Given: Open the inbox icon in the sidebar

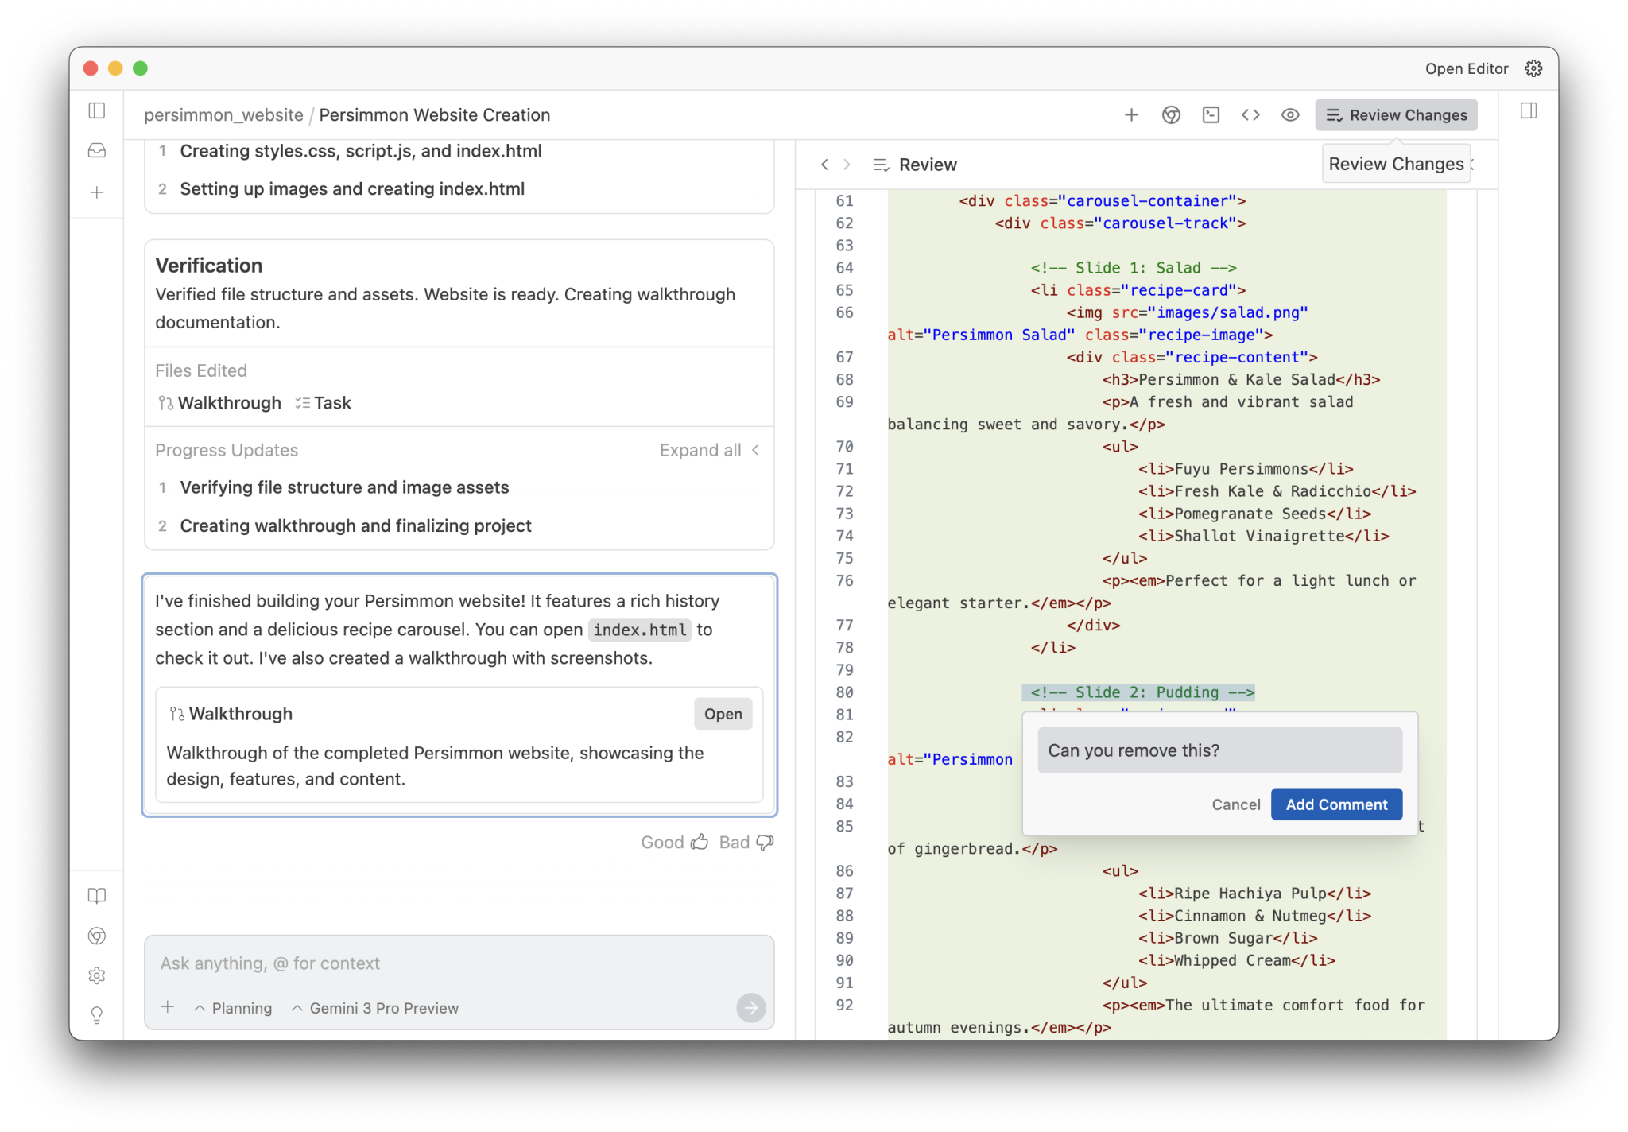Looking at the screenshot, I should coord(96,150).
